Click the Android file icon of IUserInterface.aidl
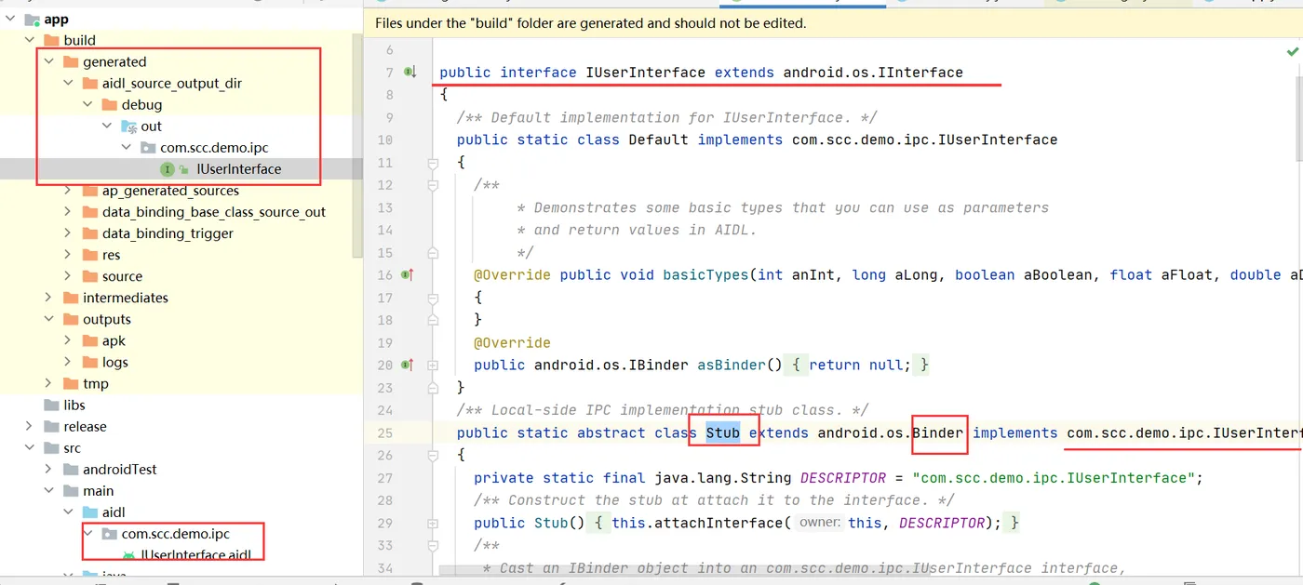The width and height of the screenshot is (1303, 585). [128, 554]
